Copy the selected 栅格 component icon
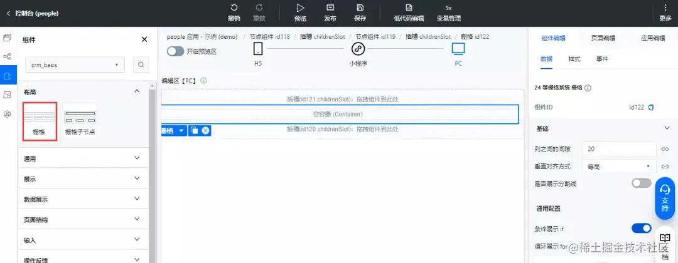The height and width of the screenshot is (263, 678). tap(195, 131)
